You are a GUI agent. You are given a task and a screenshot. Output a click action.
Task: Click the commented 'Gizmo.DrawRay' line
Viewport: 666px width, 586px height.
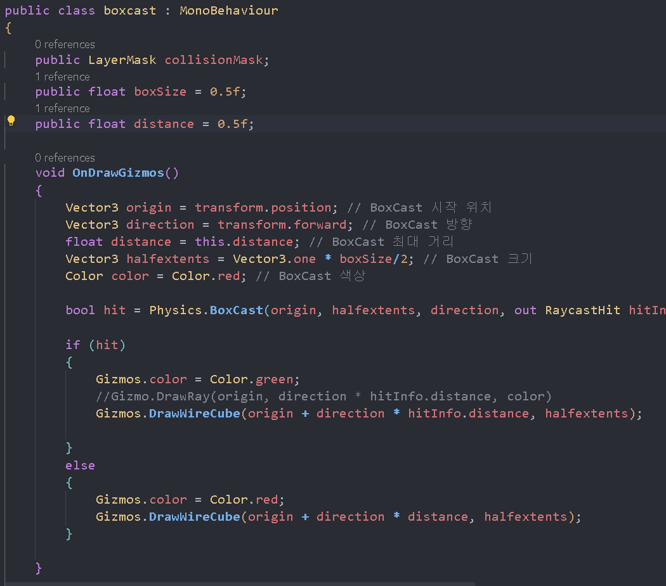pyautogui.click(x=323, y=397)
